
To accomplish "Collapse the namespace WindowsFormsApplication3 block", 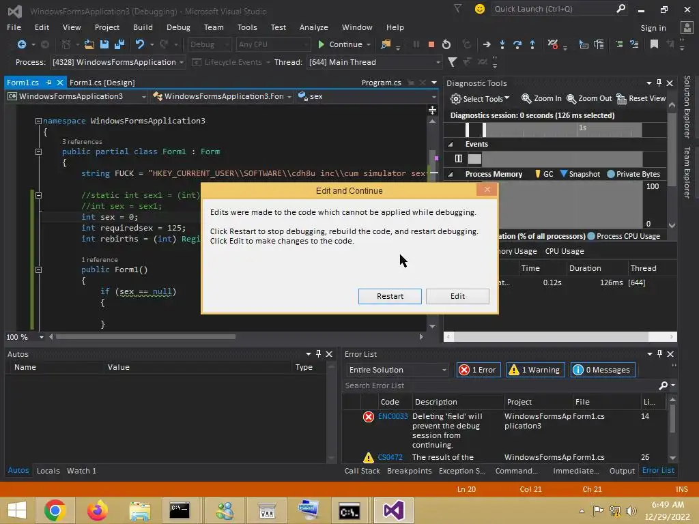I will pos(38,121).
